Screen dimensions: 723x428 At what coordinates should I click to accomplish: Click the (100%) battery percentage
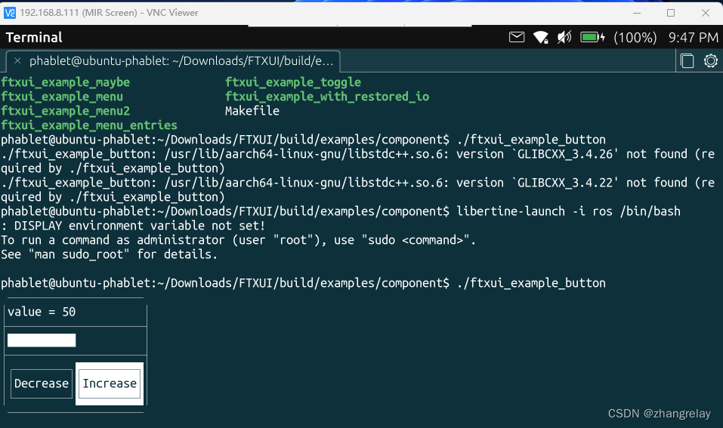tap(635, 37)
